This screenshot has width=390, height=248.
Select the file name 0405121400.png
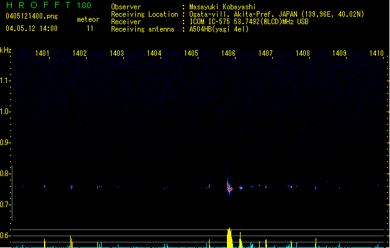point(32,16)
